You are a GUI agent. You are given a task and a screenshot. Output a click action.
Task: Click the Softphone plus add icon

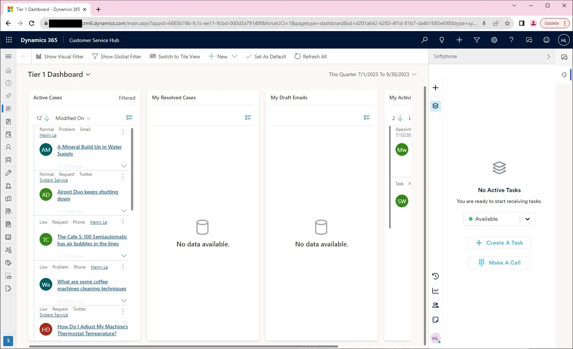(435, 88)
